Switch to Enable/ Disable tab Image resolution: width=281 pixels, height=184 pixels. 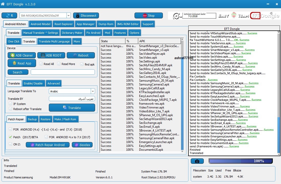pos(33,83)
